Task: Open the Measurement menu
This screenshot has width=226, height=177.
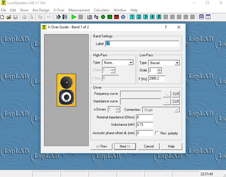Action: click(x=79, y=10)
